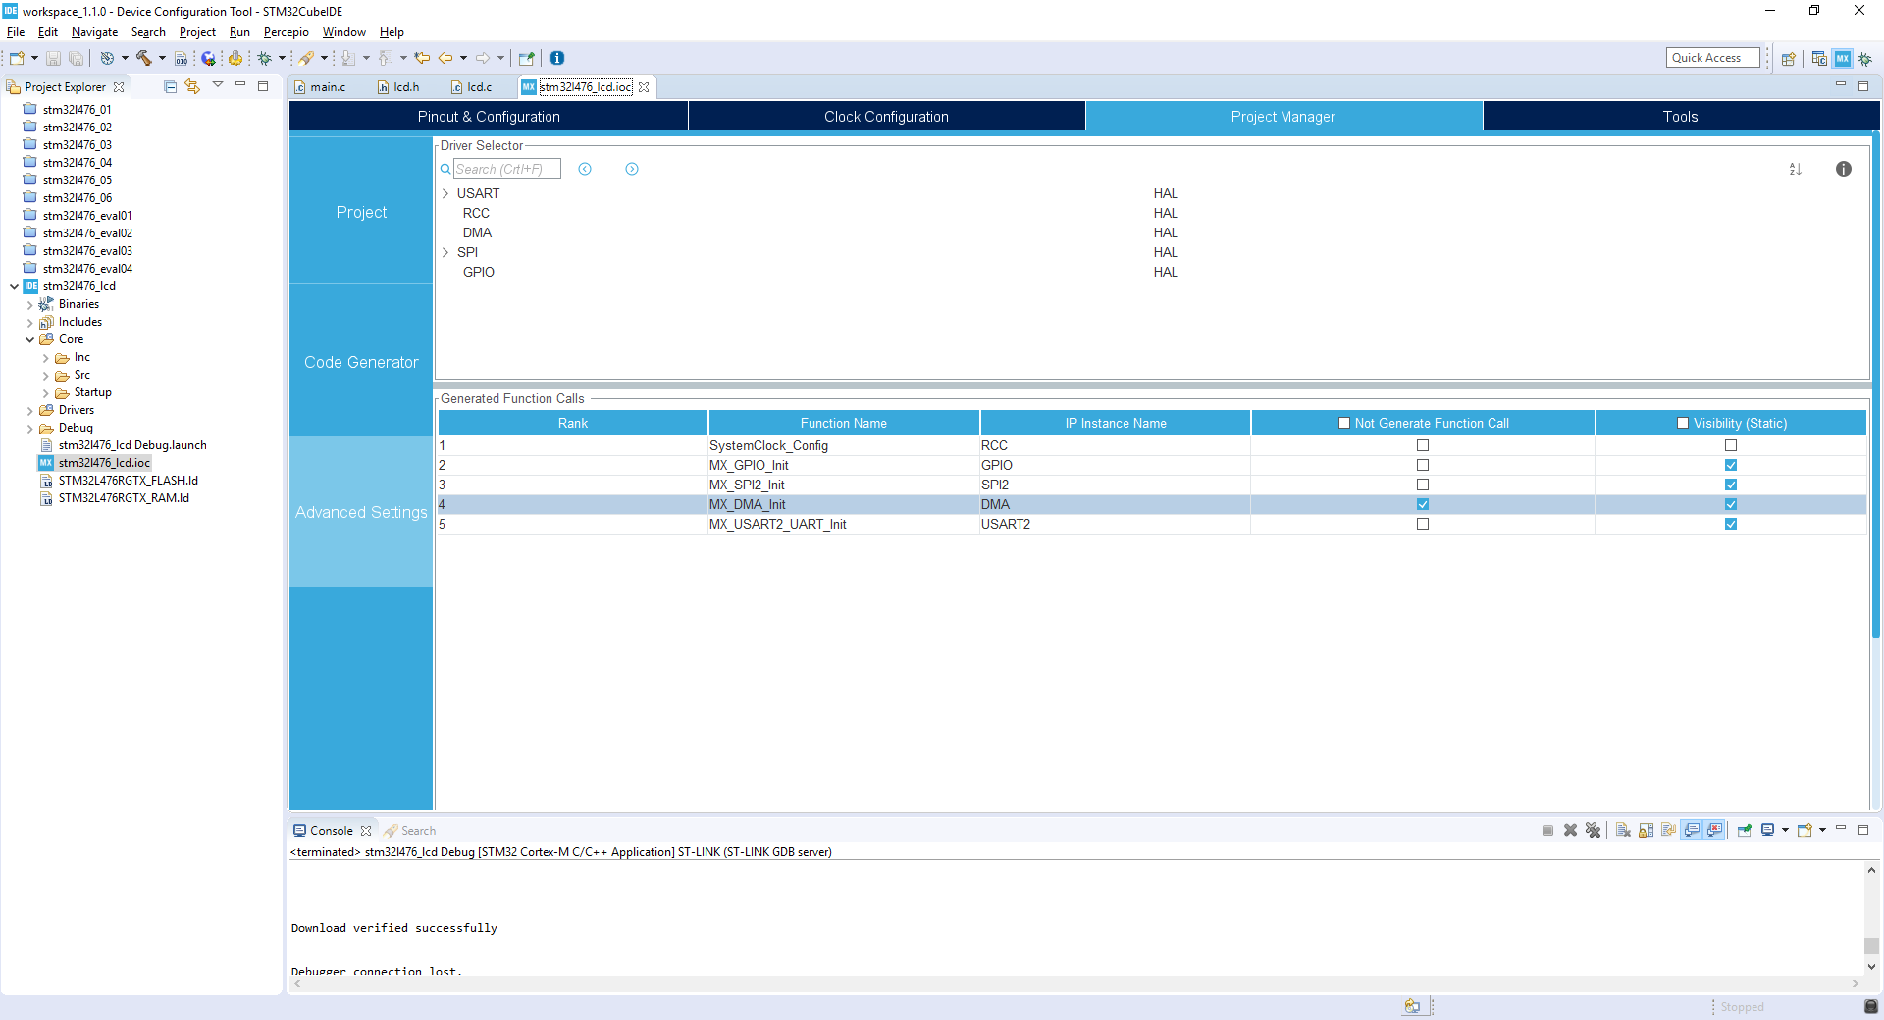This screenshot has height=1020, width=1884.
Task: Click the info icon in Driver Selector
Action: tap(1844, 169)
